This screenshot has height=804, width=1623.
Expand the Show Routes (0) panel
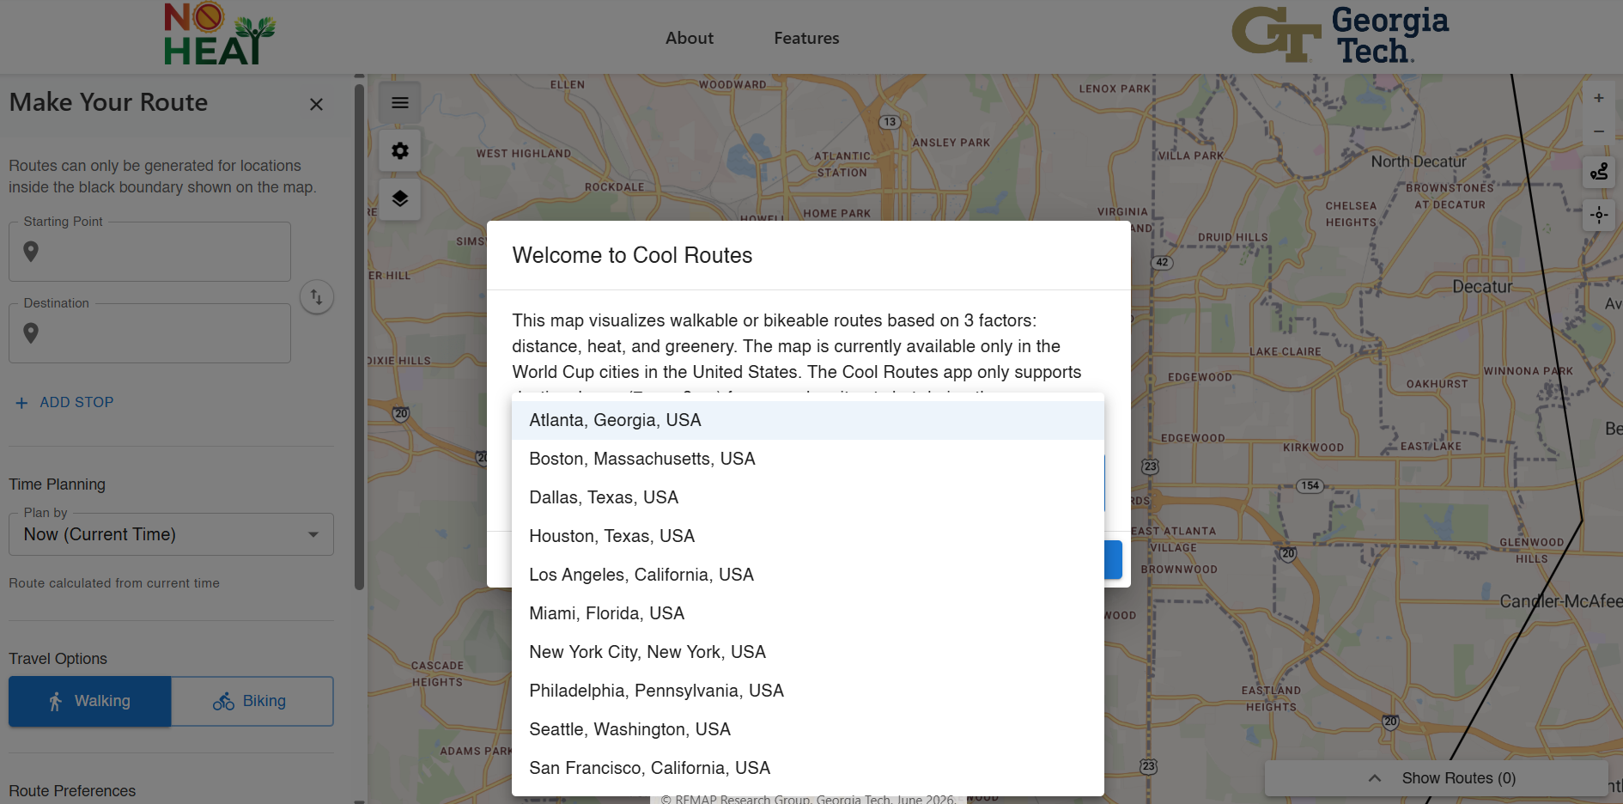(1436, 778)
